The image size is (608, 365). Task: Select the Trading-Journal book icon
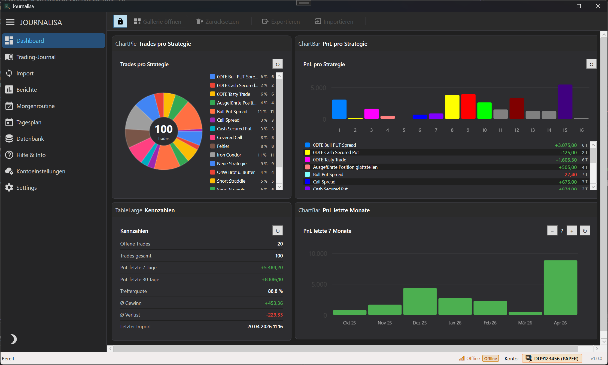(x=9, y=57)
